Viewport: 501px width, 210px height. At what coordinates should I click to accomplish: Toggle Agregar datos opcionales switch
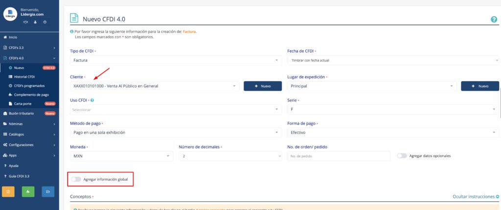point(402,156)
